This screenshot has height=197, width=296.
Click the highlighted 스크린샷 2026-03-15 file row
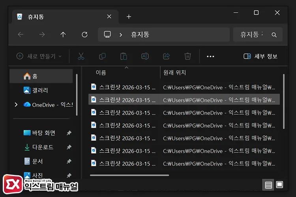point(184,100)
